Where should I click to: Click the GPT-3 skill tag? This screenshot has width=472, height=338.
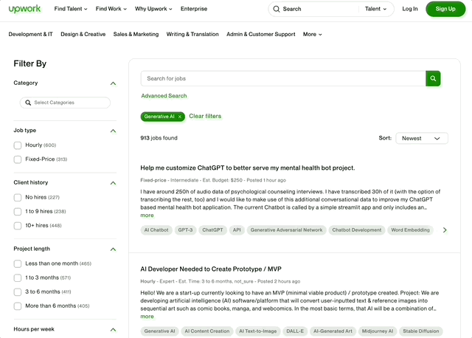point(185,230)
